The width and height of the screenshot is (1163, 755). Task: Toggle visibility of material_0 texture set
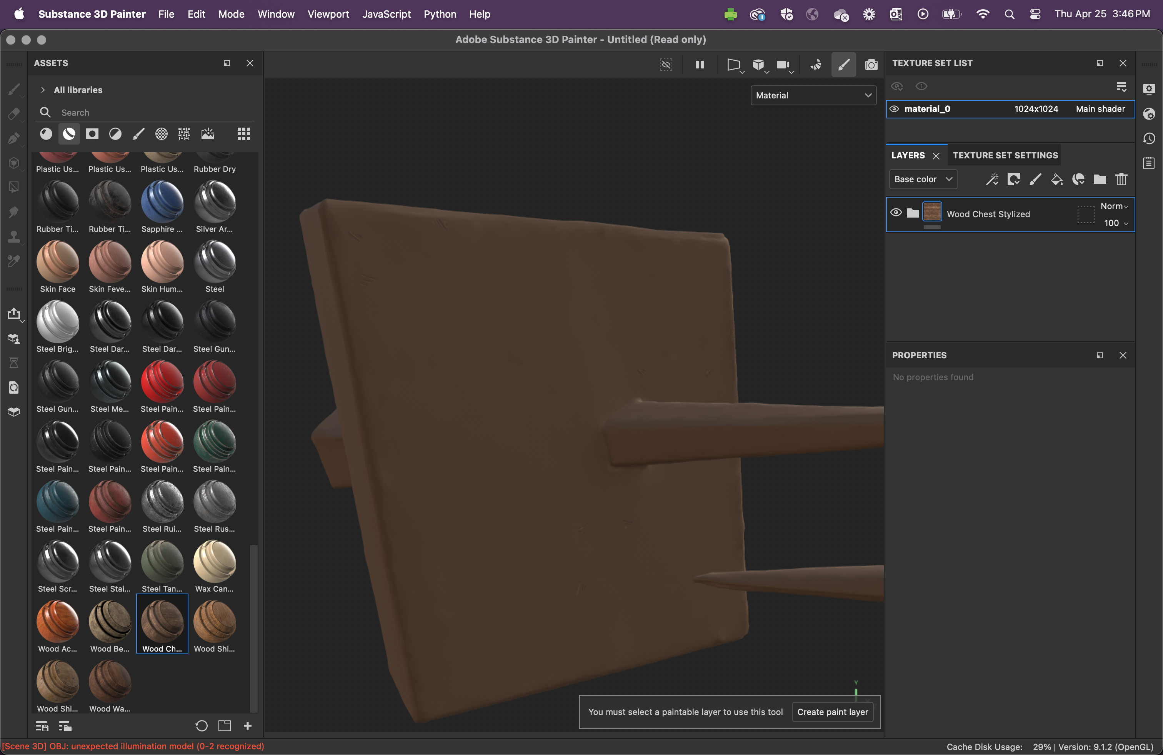pyautogui.click(x=894, y=108)
